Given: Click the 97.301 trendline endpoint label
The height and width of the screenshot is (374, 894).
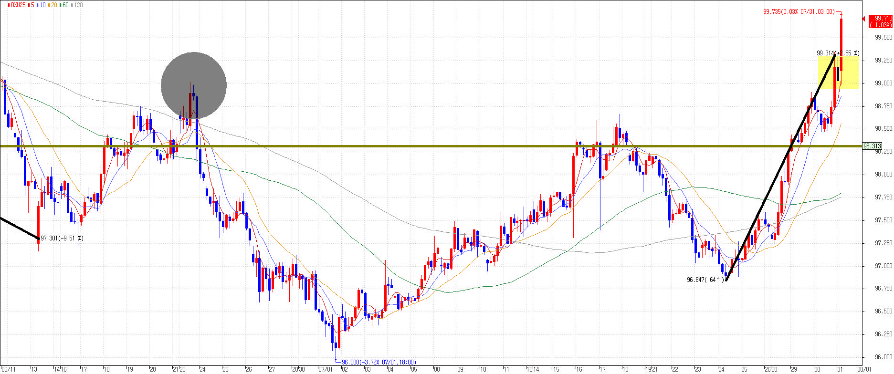Looking at the screenshot, I should click(x=62, y=238).
